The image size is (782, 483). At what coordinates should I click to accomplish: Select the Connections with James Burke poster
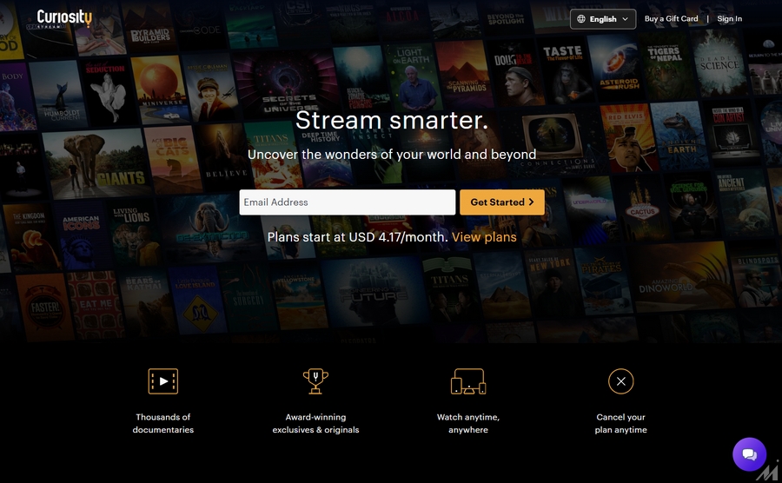tap(554, 142)
